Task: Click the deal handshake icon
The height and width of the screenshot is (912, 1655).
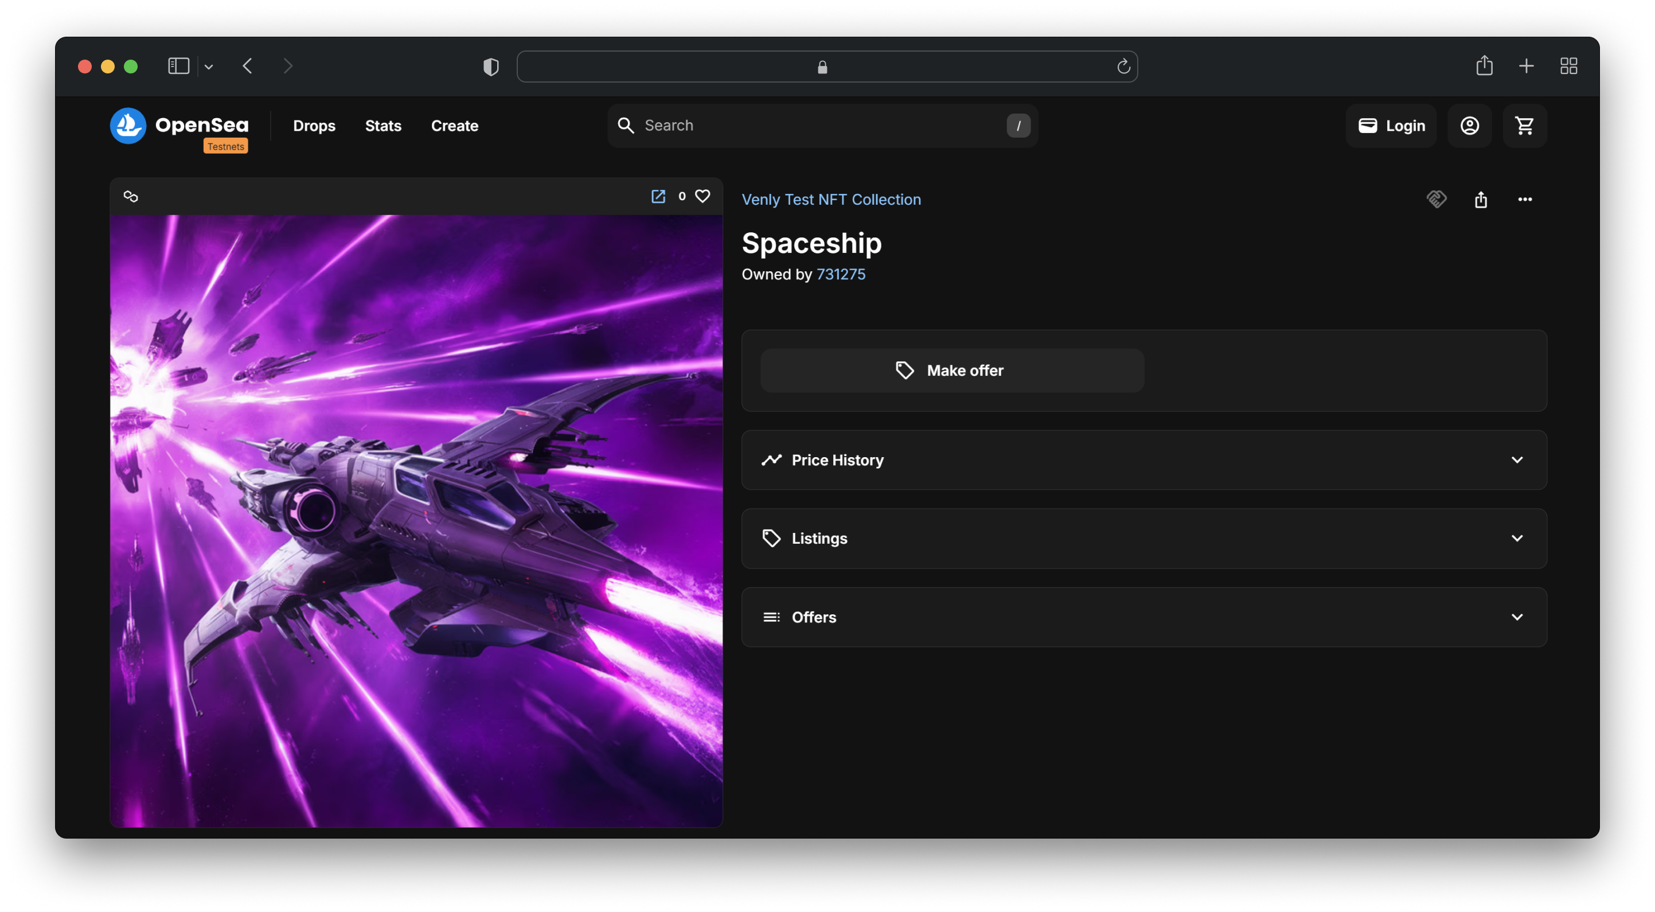Action: click(1437, 199)
